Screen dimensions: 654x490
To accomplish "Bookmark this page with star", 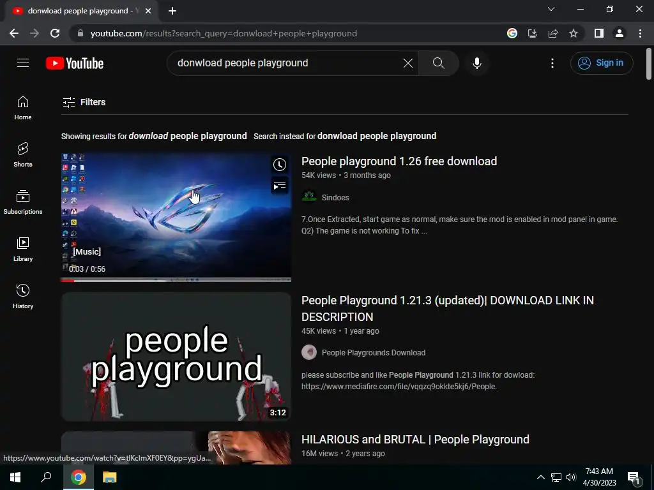I will 574,33.
